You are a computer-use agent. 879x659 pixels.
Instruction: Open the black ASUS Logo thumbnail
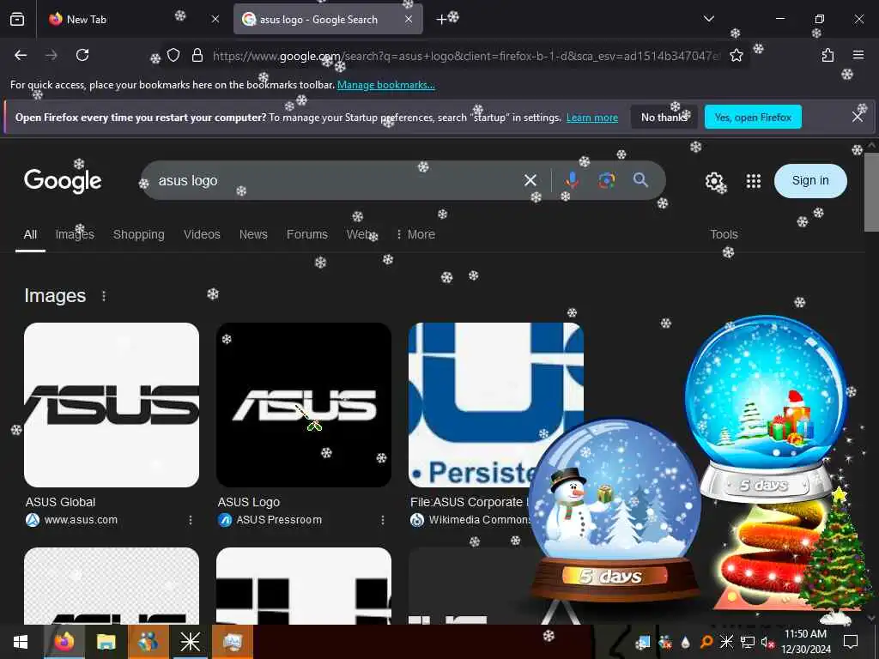click(304, 405)
